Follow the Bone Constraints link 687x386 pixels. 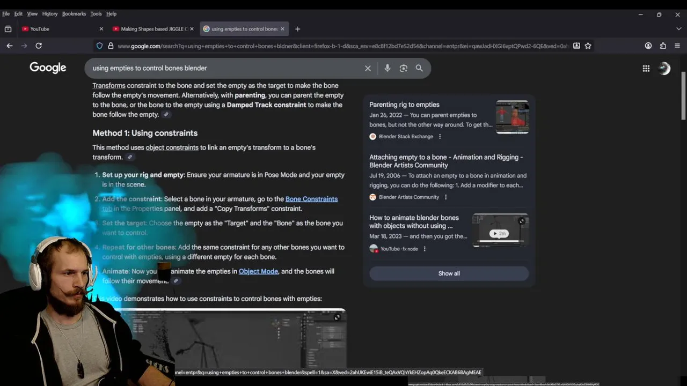[x=311, y=199]
